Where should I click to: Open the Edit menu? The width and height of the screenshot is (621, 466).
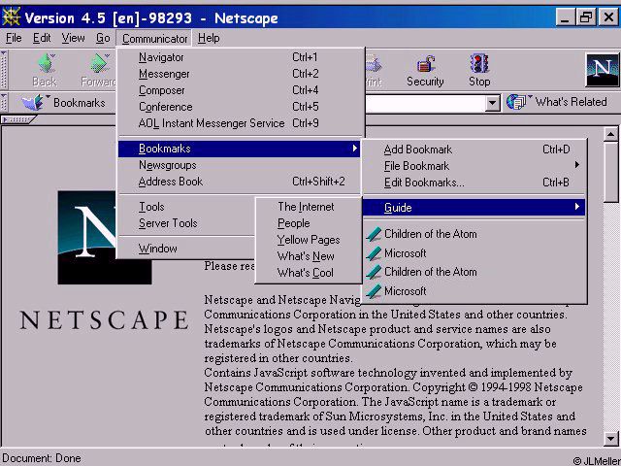coord(42,38)
